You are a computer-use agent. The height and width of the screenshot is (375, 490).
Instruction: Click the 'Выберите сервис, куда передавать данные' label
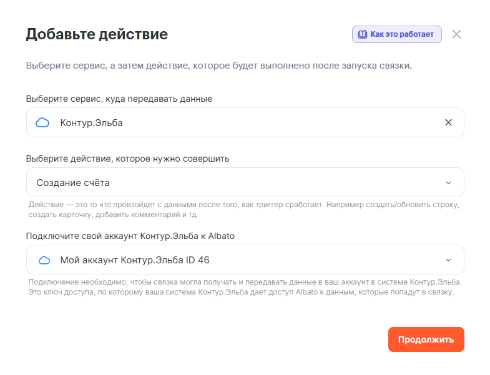pyautogui.click(x=119, y=99)
